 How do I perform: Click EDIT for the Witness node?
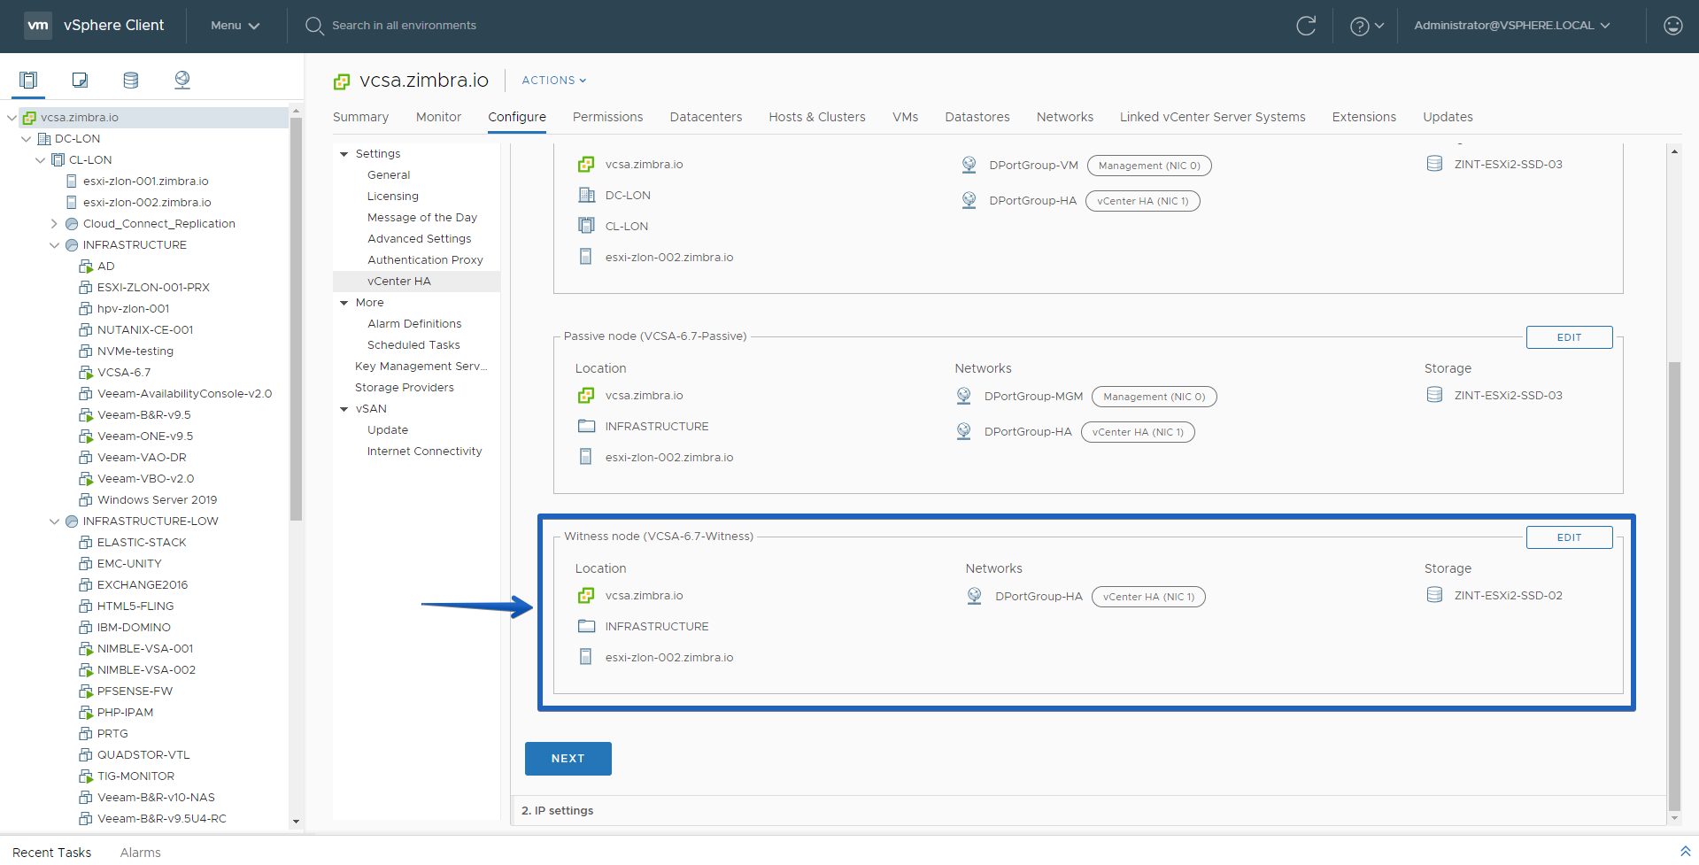pos(1569,537)
